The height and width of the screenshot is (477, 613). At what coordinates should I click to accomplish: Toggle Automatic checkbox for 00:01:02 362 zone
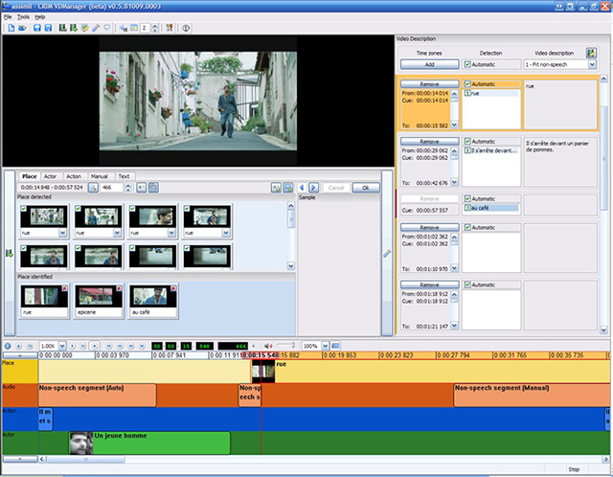click(x=467, y=227)
